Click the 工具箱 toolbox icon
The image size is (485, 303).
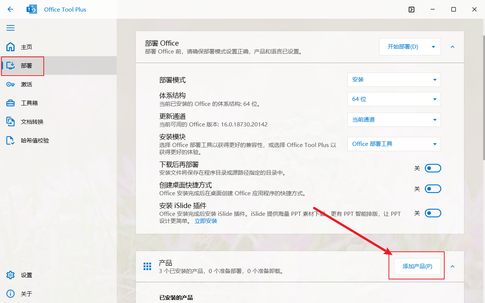click(10, 103)
